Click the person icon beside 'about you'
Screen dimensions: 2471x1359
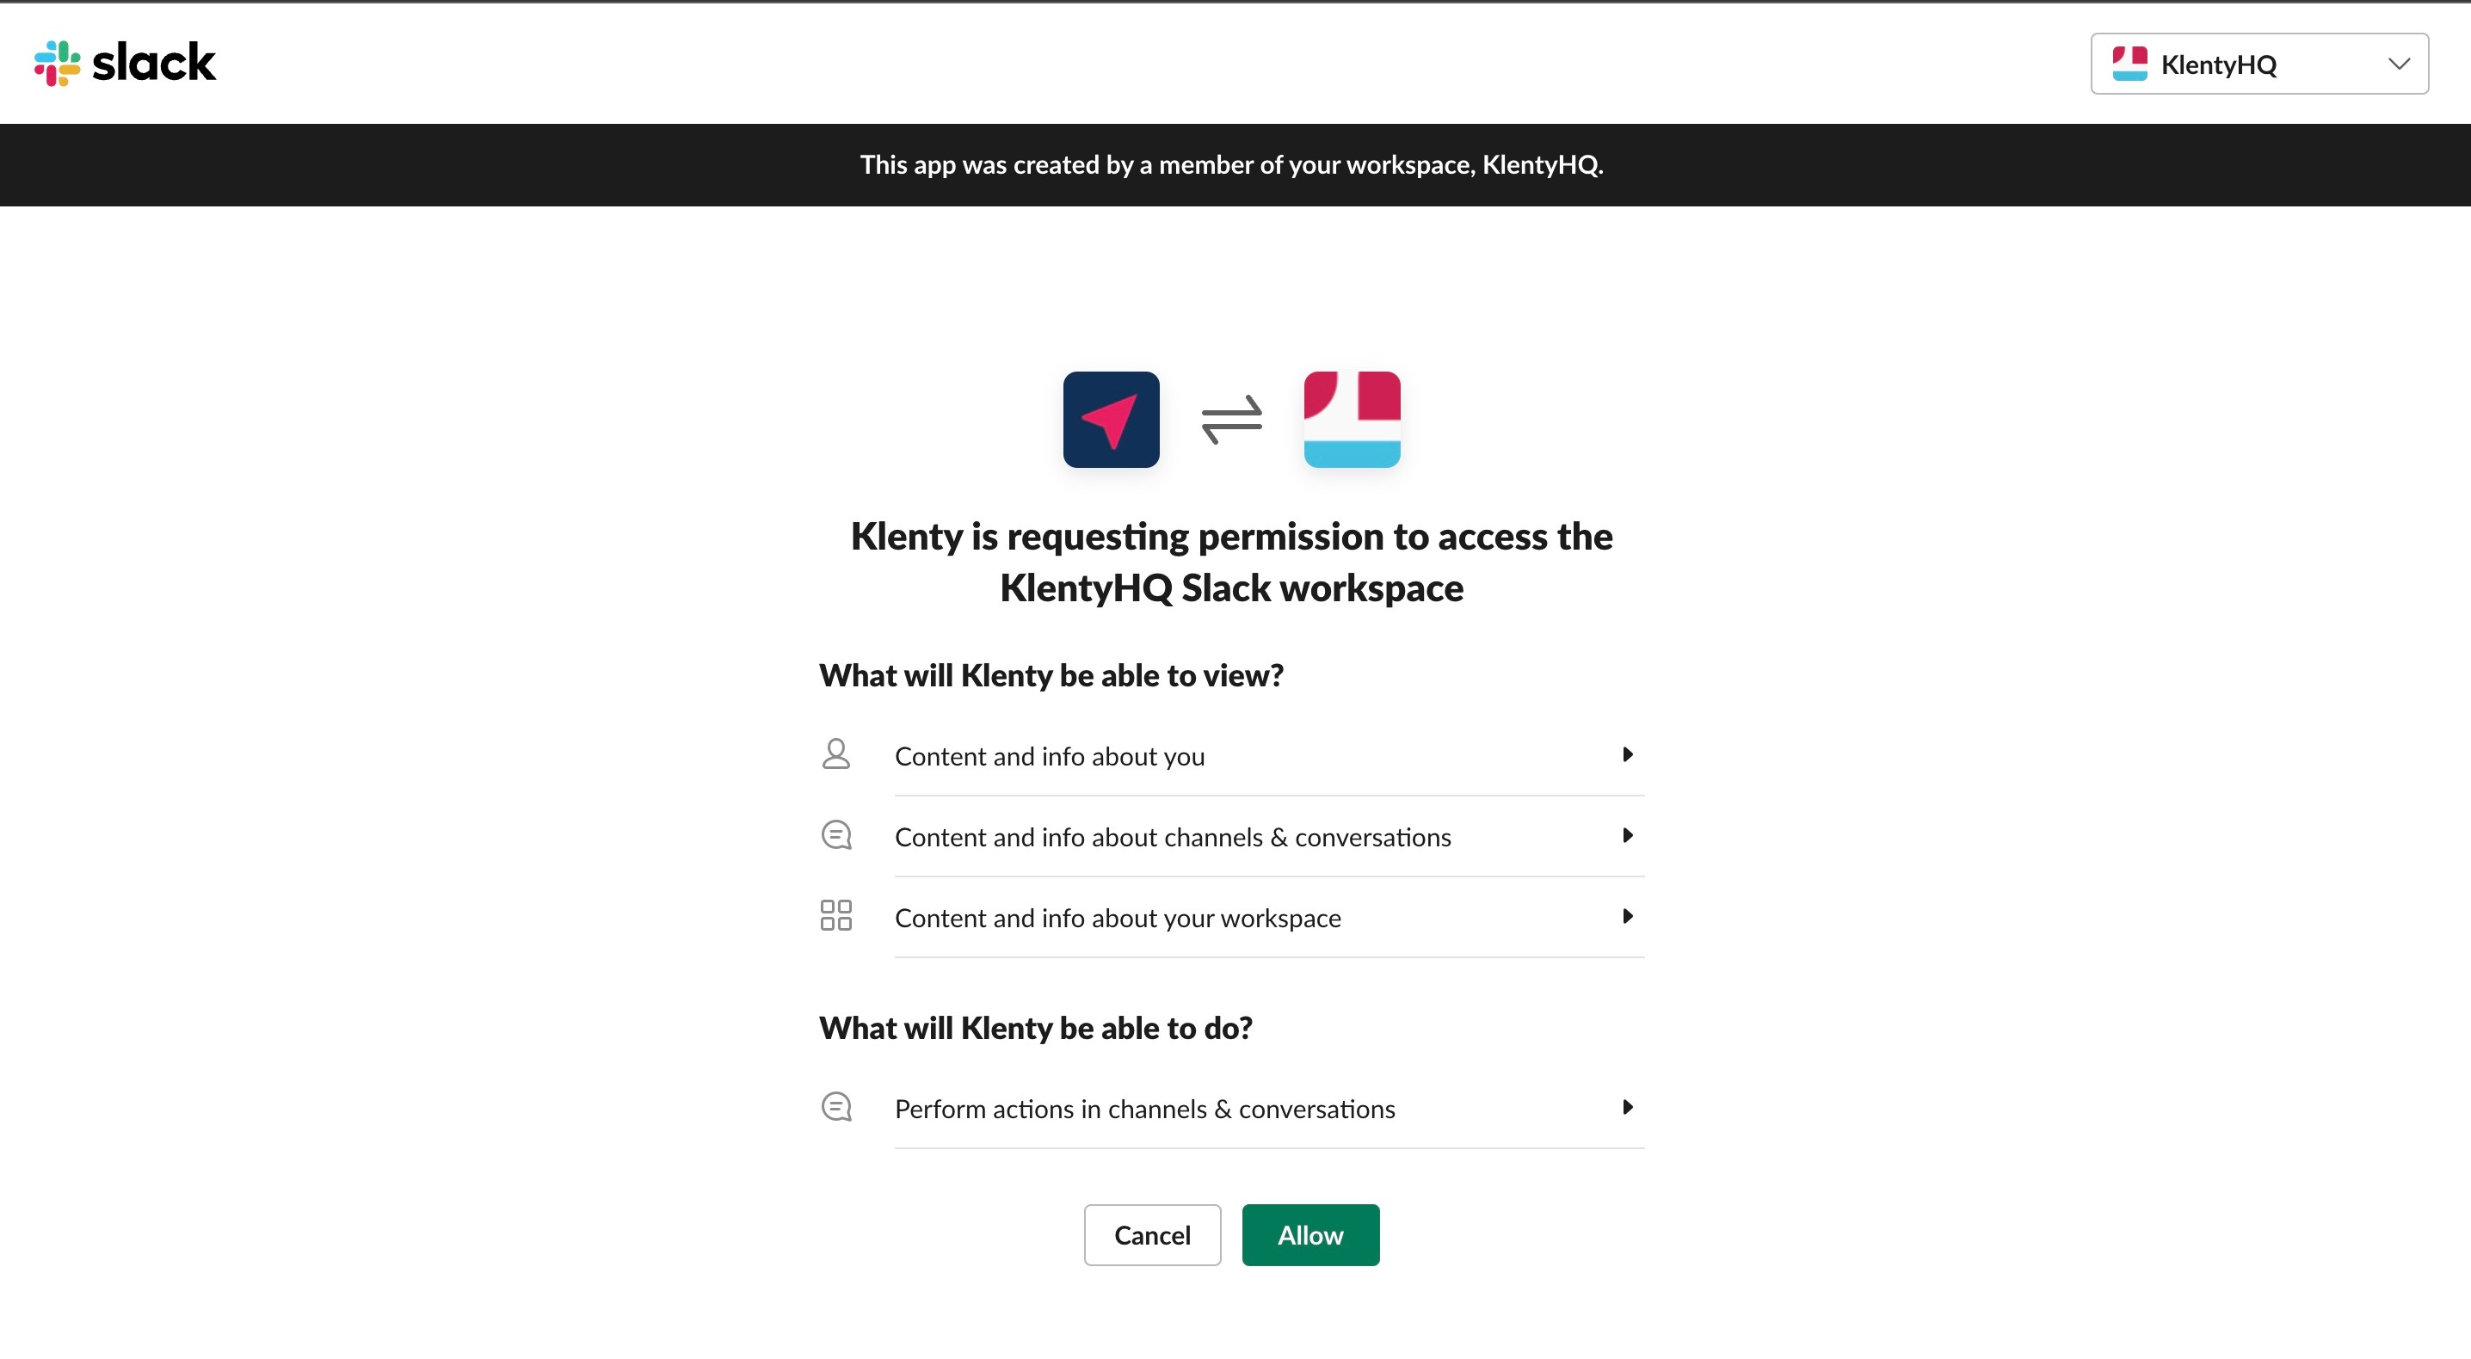[835, 755]
